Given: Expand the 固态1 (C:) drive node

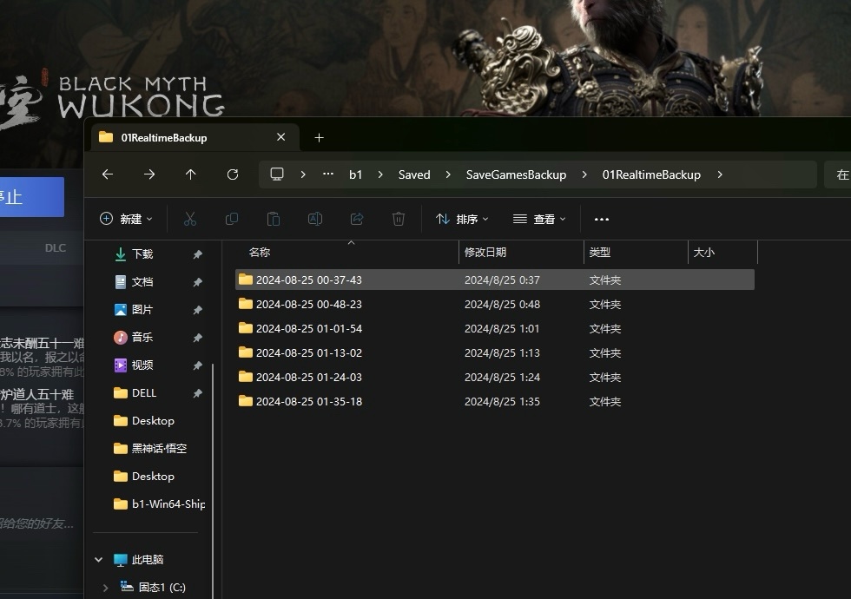Looking at the screenshot, I should point(105,587).
